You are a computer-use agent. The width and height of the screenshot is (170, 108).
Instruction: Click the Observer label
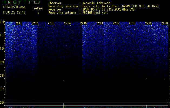[55, 3]
